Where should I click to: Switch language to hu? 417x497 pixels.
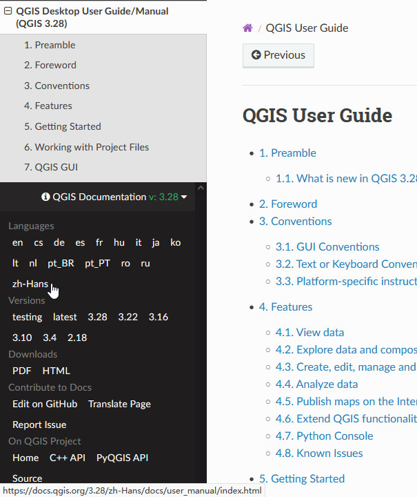click(119, 243)
